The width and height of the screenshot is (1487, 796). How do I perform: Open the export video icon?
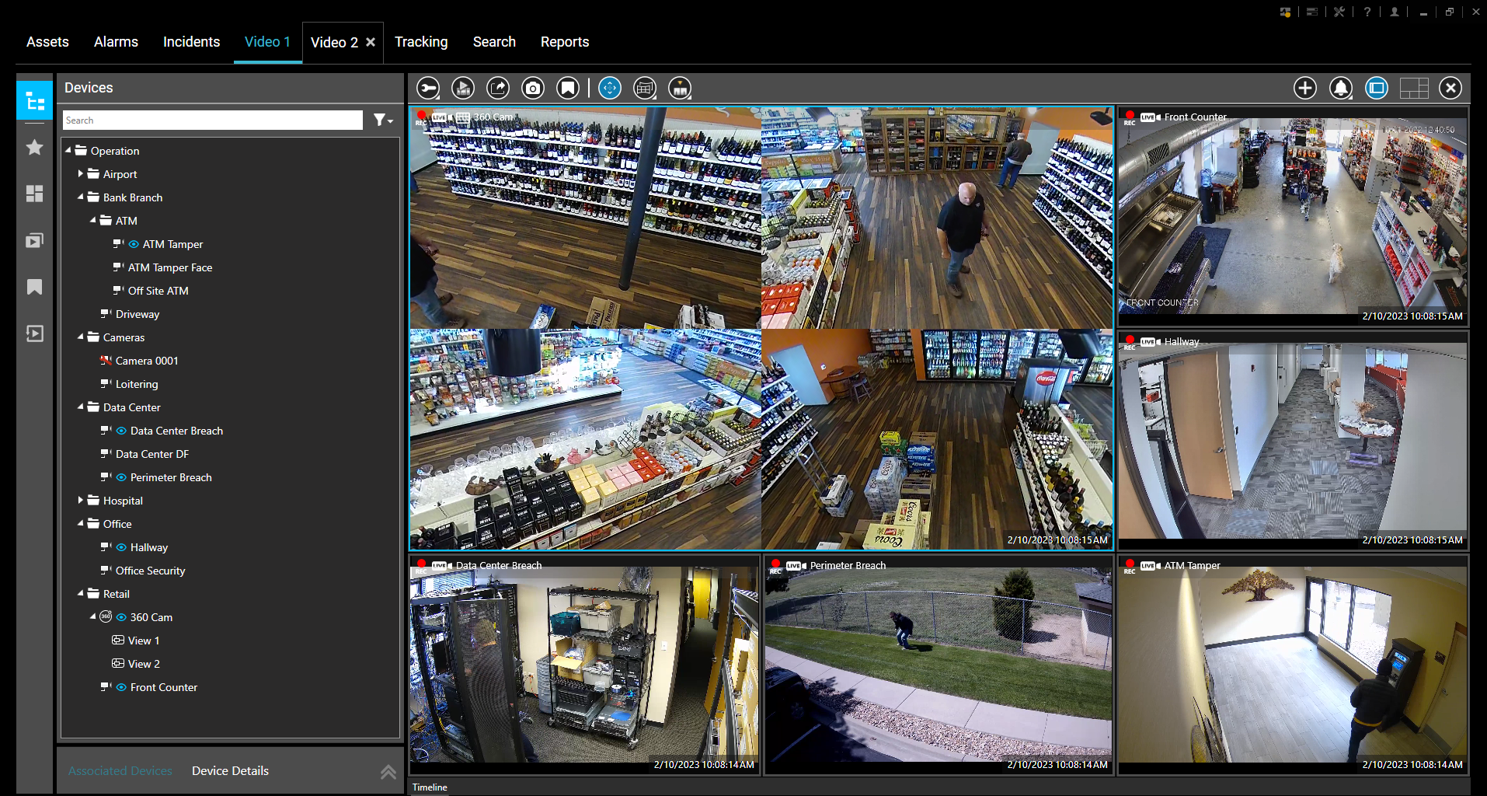pyautogui.click(x=498, y=88)
